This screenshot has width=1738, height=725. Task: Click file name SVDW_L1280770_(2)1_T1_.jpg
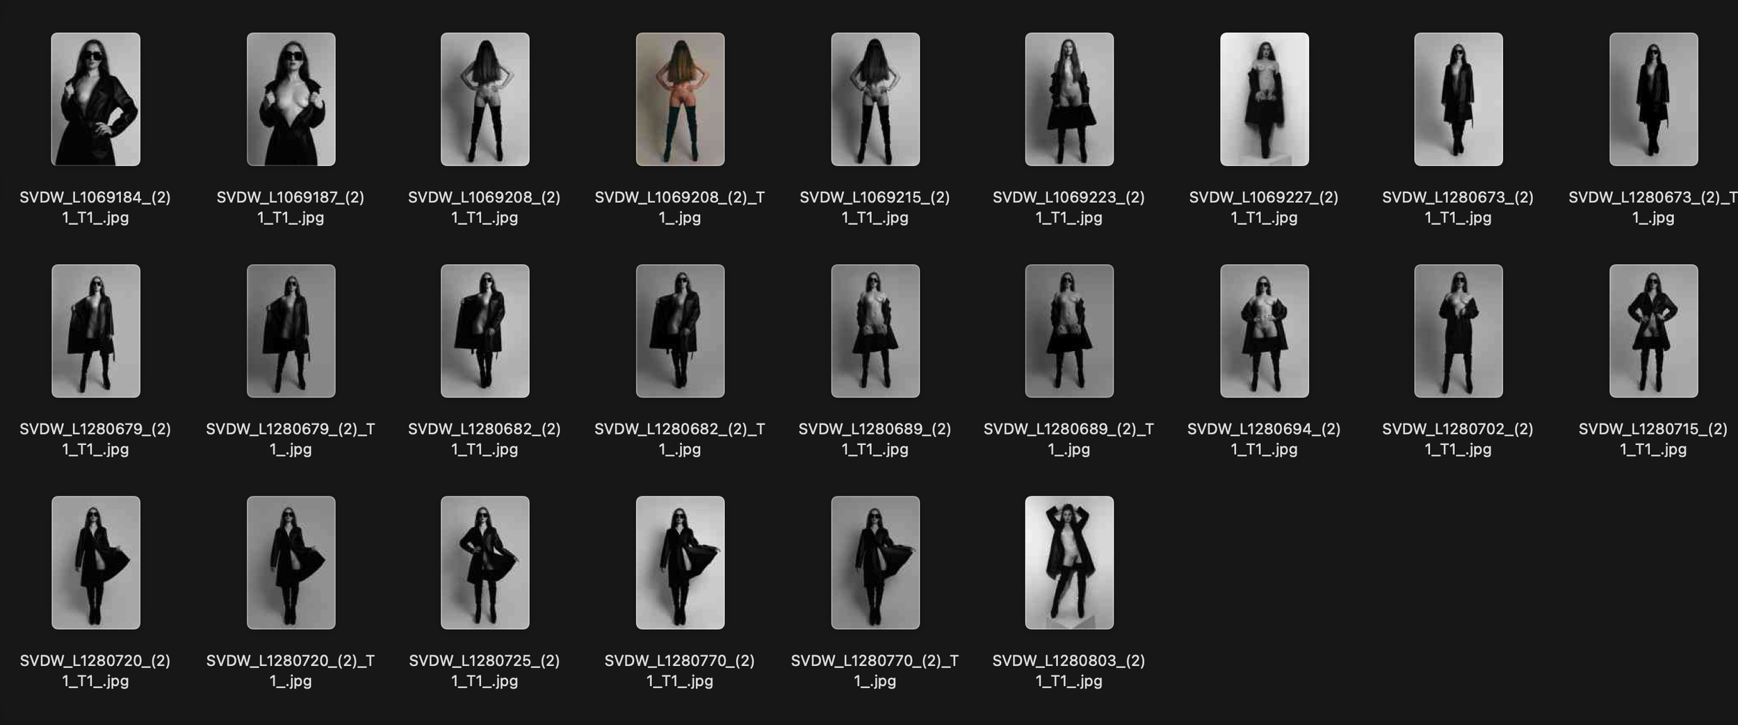[680, 670]
